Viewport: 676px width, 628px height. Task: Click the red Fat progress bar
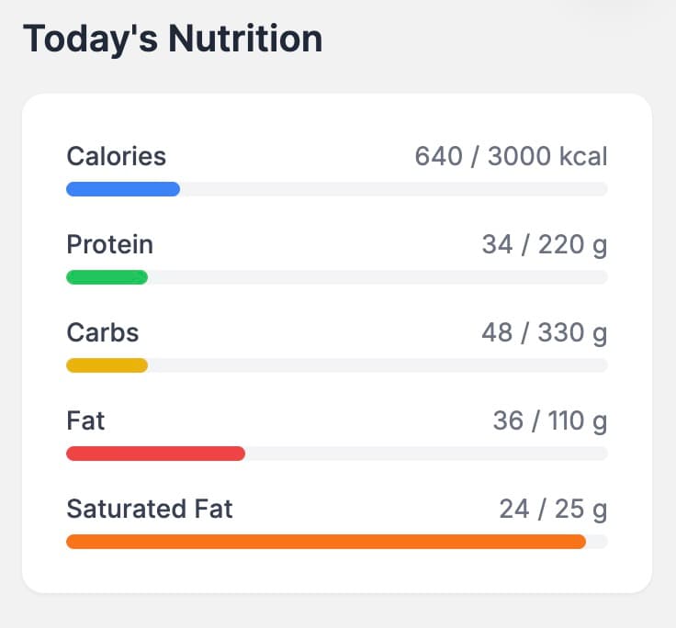pos(155,454)
